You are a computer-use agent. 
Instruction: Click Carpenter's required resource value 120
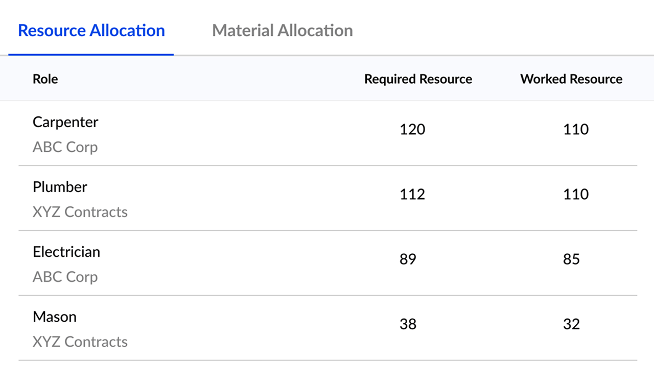coord(412,129)
